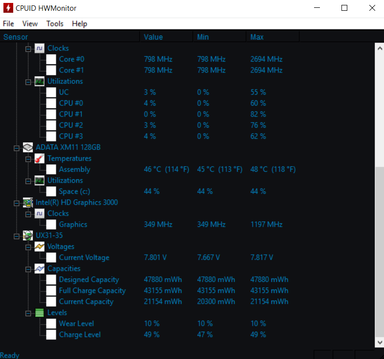Collapse the CPU Clocks node
The height and width of the screenshot is (359, 384).
coord(28,49)
